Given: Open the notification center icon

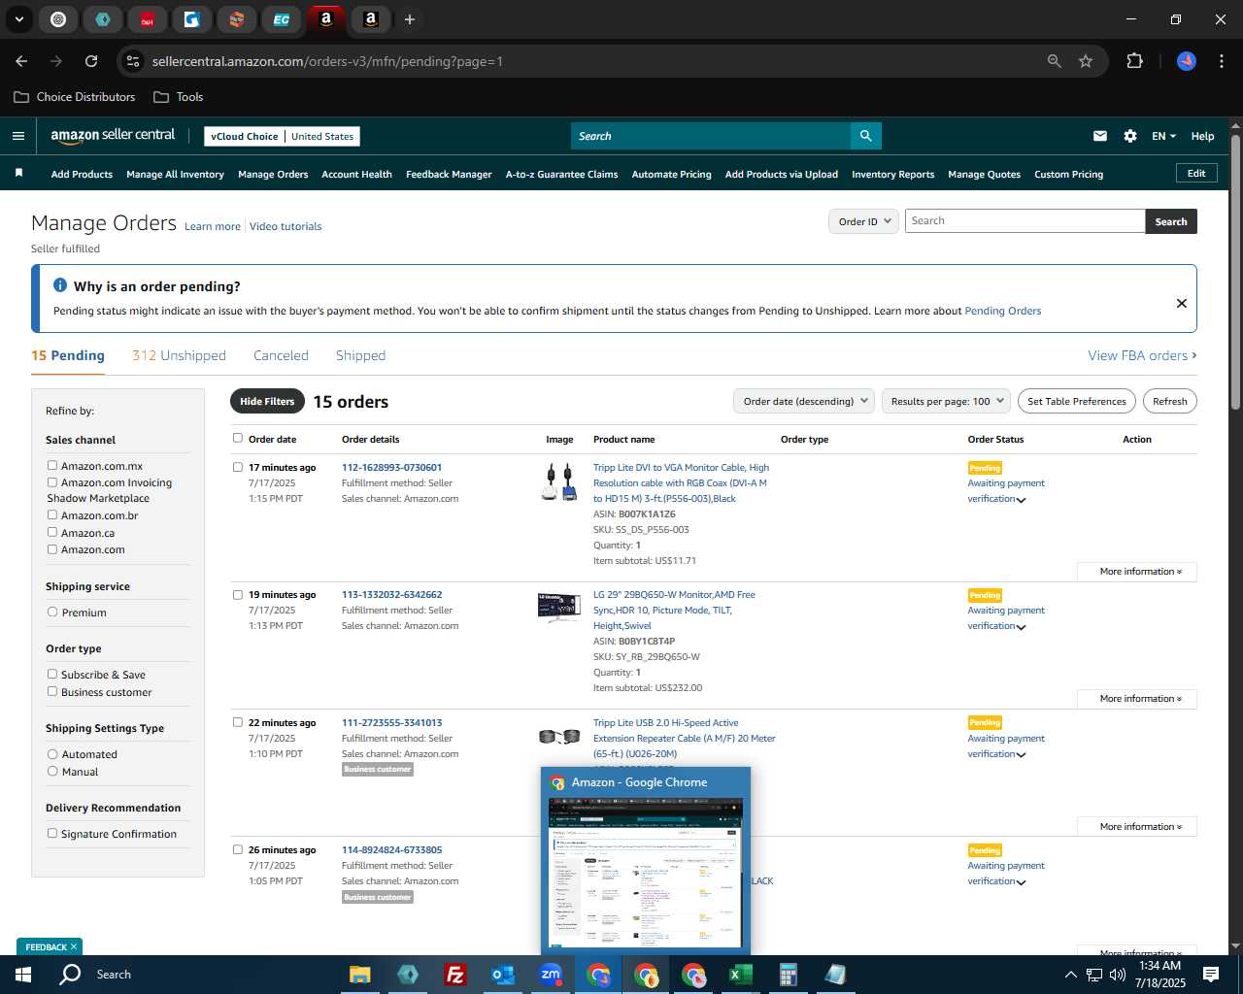Looking at the screenshot, I should (x=1211, y=975).
